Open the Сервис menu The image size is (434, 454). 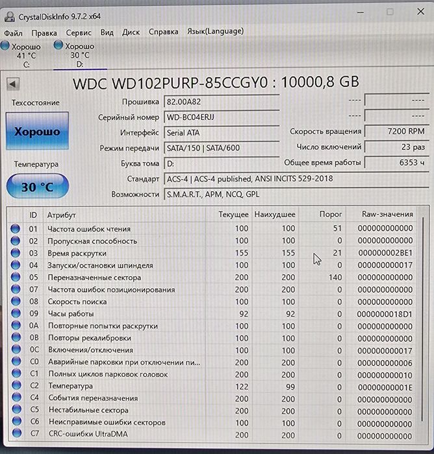79,32
